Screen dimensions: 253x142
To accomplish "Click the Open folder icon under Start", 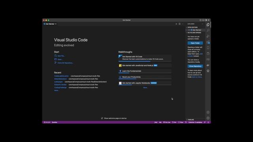I will (55, 59).
